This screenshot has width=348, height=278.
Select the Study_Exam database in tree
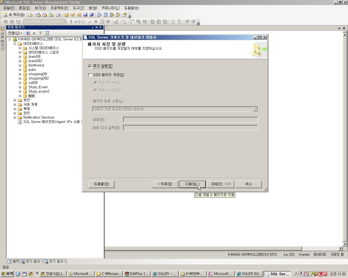(38, 87)
